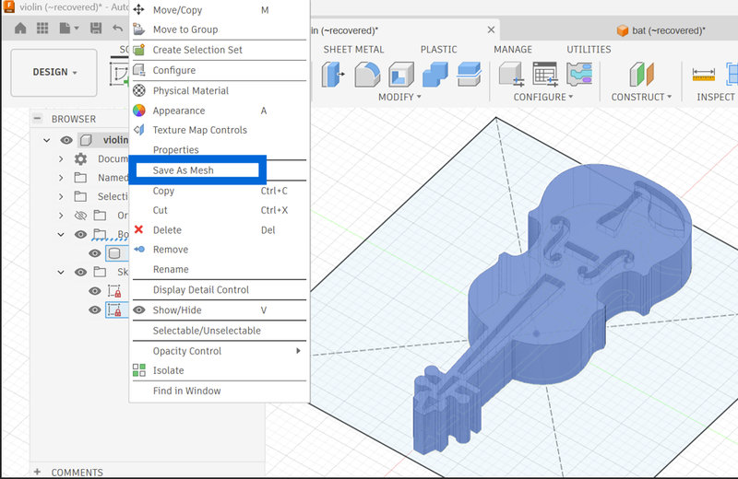Image resolution: width=738 pixels, height=479 pixels.
Task: Hide the first sketch under Sketches
Action: click(95, 291)
